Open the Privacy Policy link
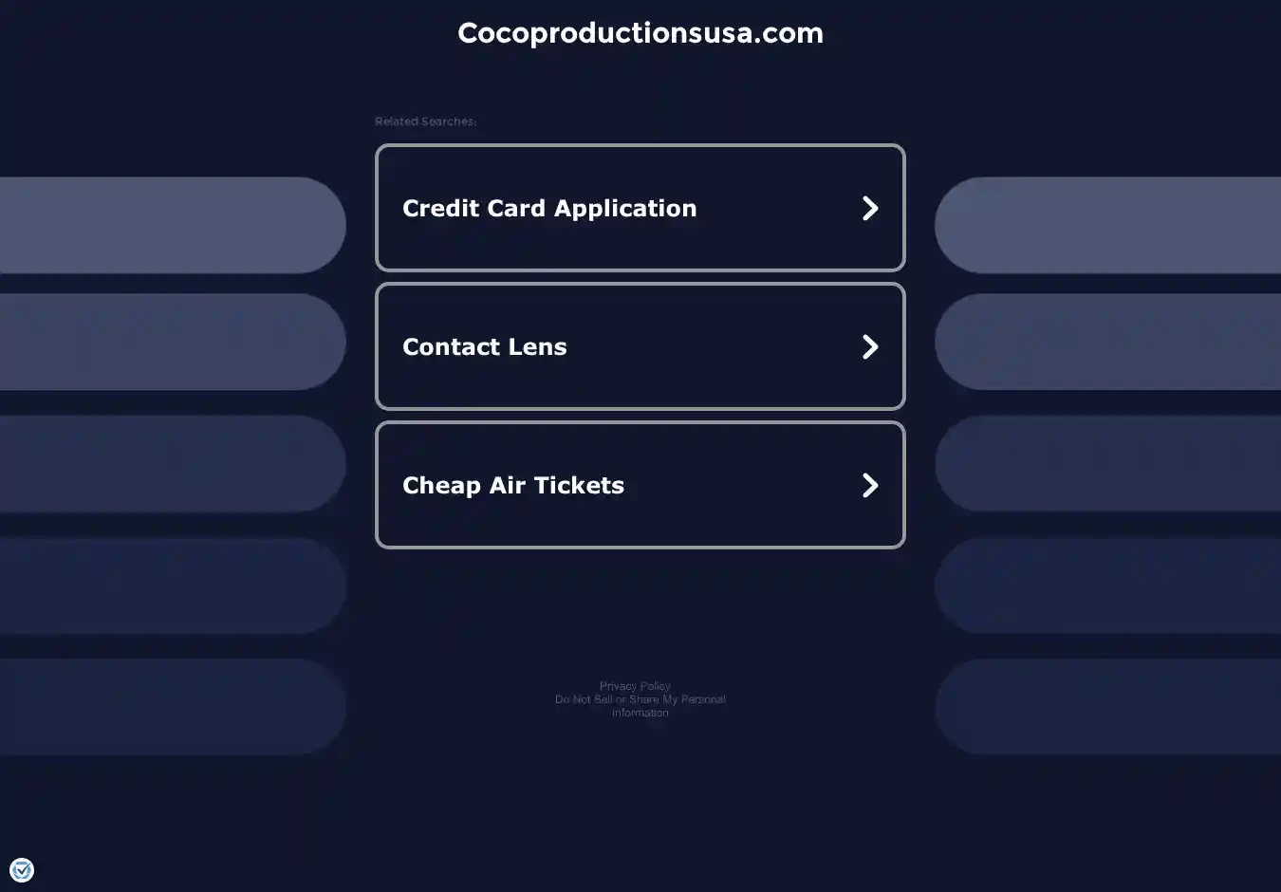The width and height of the screenshot is (1281, 892). click(635, 686)
